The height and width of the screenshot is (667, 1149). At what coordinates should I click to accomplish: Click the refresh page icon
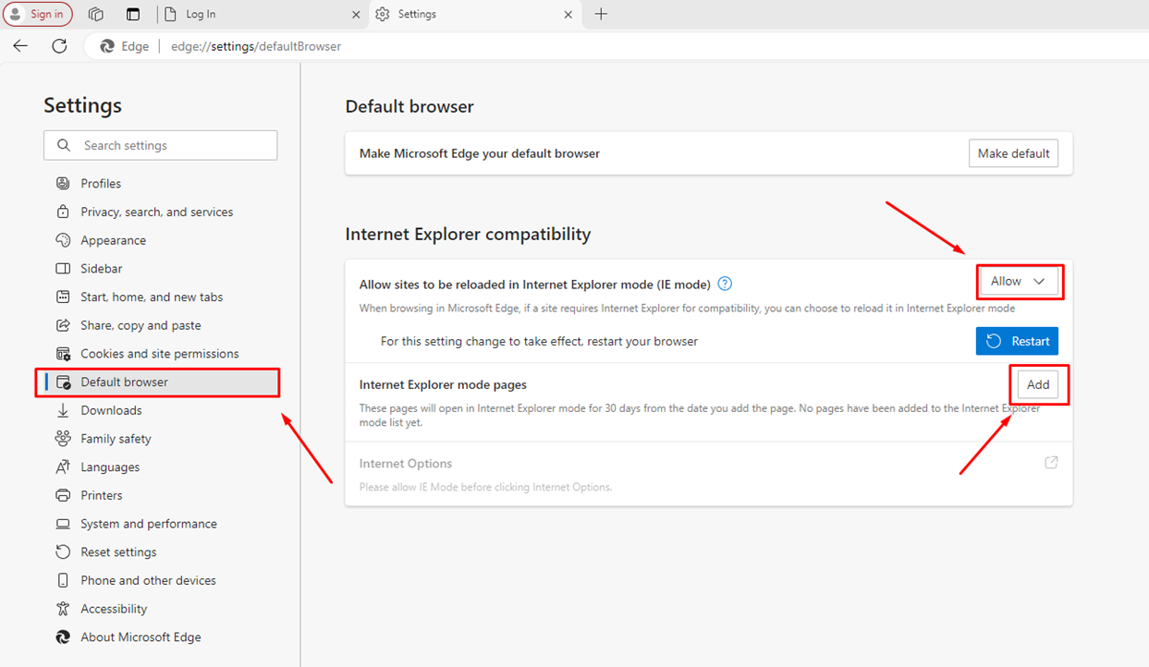pyautogui.click(x=59, y=46)
